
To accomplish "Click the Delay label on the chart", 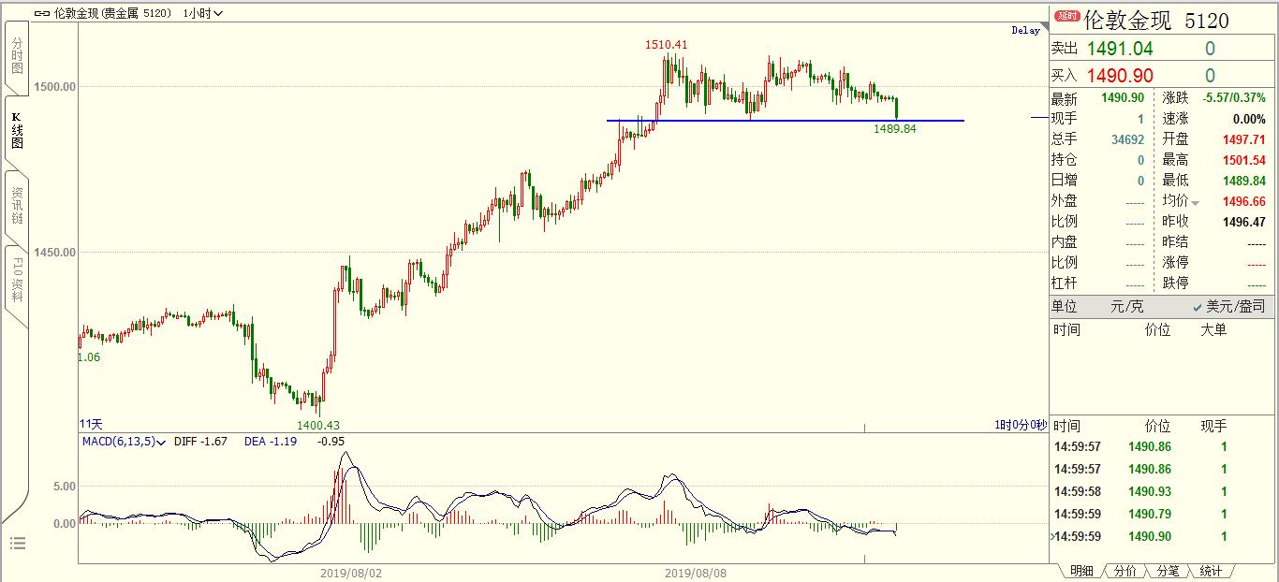I will [1025, 30].
